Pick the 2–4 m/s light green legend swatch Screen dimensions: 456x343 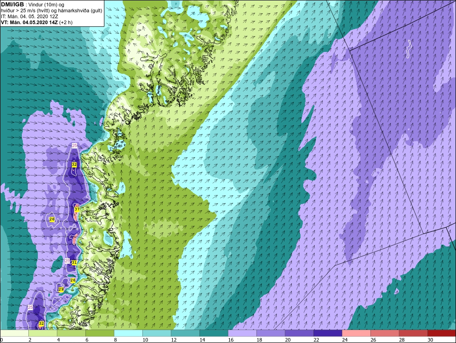43,333
